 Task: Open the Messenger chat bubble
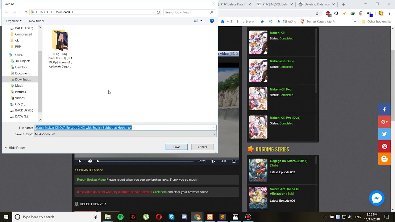pyautogui.click(x=377, y=198)
